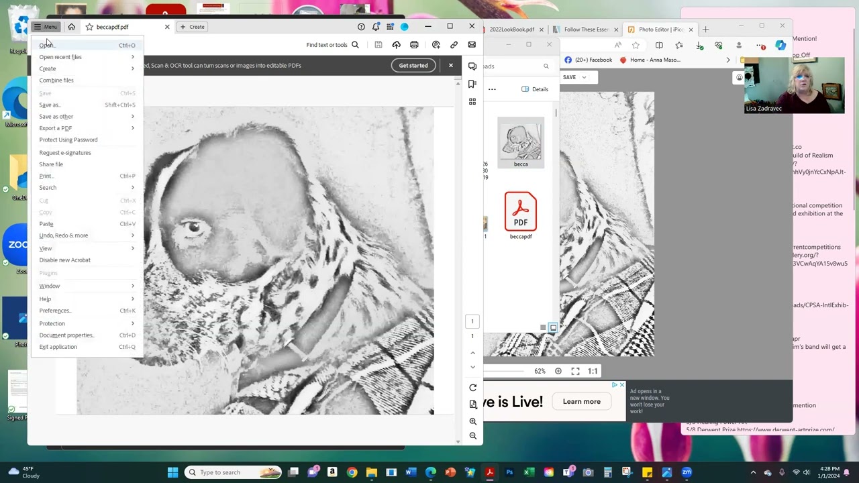The height and width of the screenshot is (483, 859).
Task: Click Learn more on the ad banner
Action: (582, 402)
